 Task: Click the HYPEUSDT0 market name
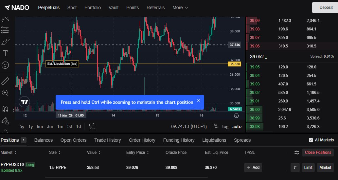click(x=12, y=165)
